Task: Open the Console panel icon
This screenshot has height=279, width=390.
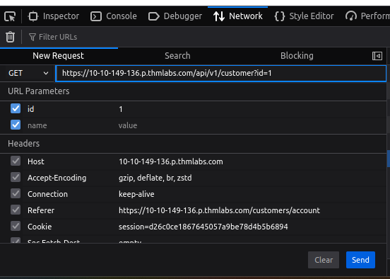Action: (96, 16)
